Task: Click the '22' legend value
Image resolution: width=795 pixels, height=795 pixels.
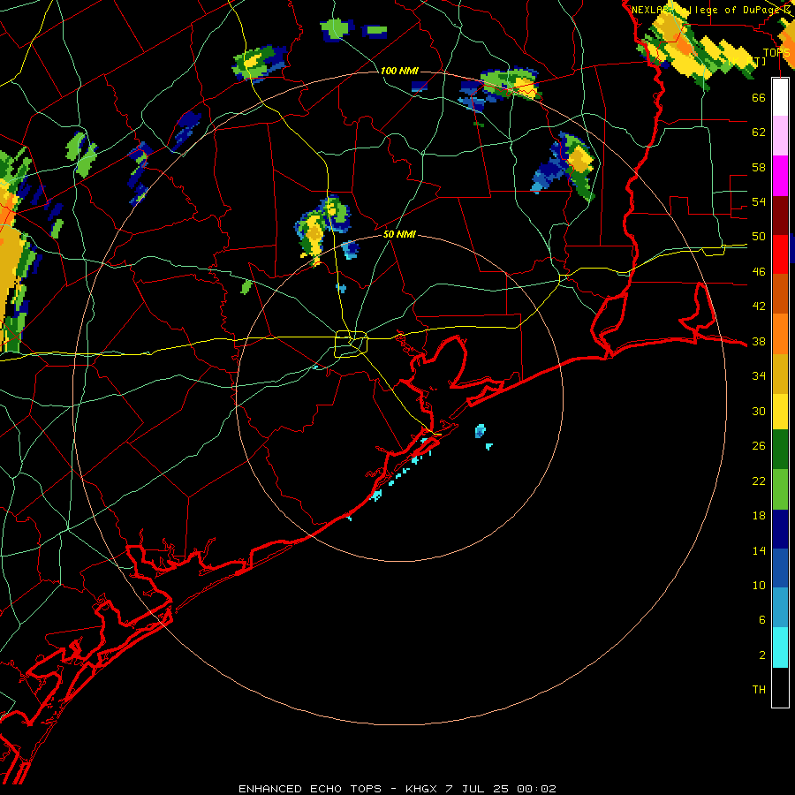Action: pos(759,481)
